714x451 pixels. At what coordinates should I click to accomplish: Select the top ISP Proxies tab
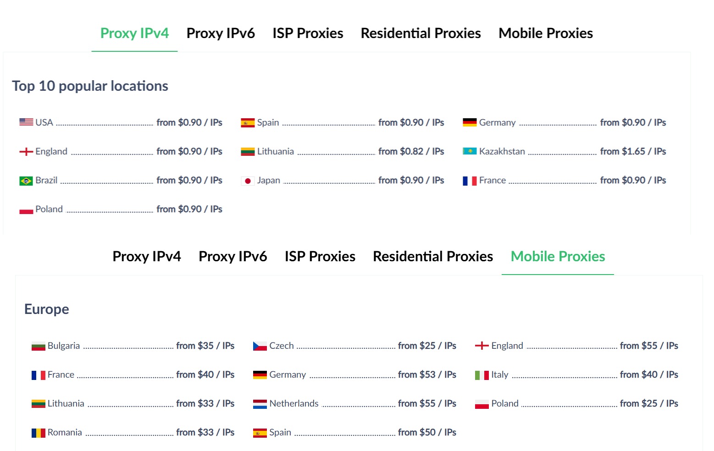pyautogui.click(x=308, y=33)
